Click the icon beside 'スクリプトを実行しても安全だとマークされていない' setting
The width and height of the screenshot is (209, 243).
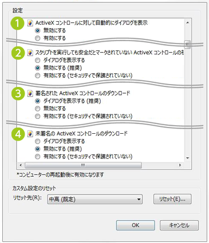pos(30,53)
